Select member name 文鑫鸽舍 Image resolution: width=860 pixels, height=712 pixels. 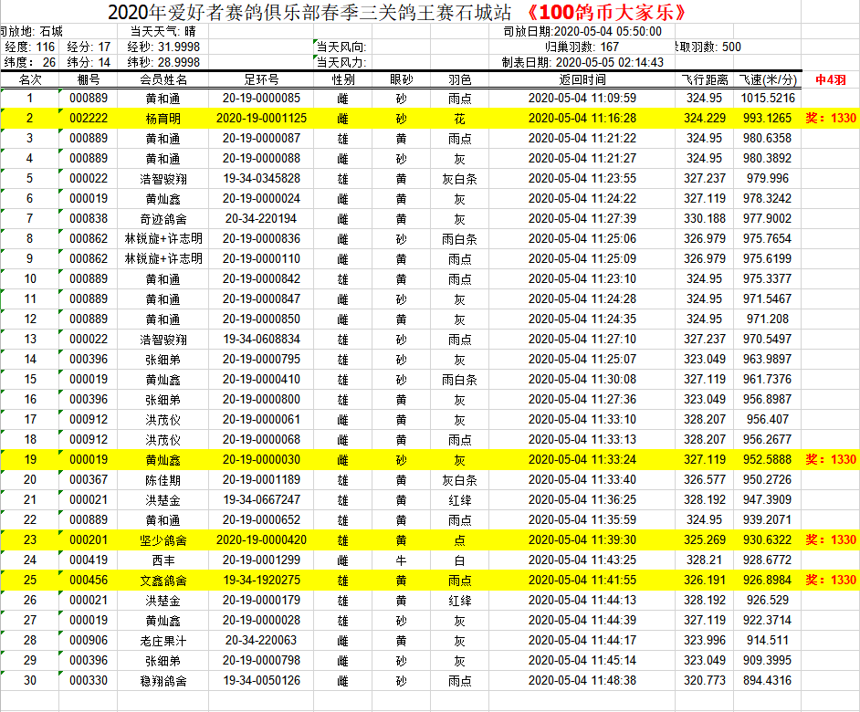(x=163, y=581)
